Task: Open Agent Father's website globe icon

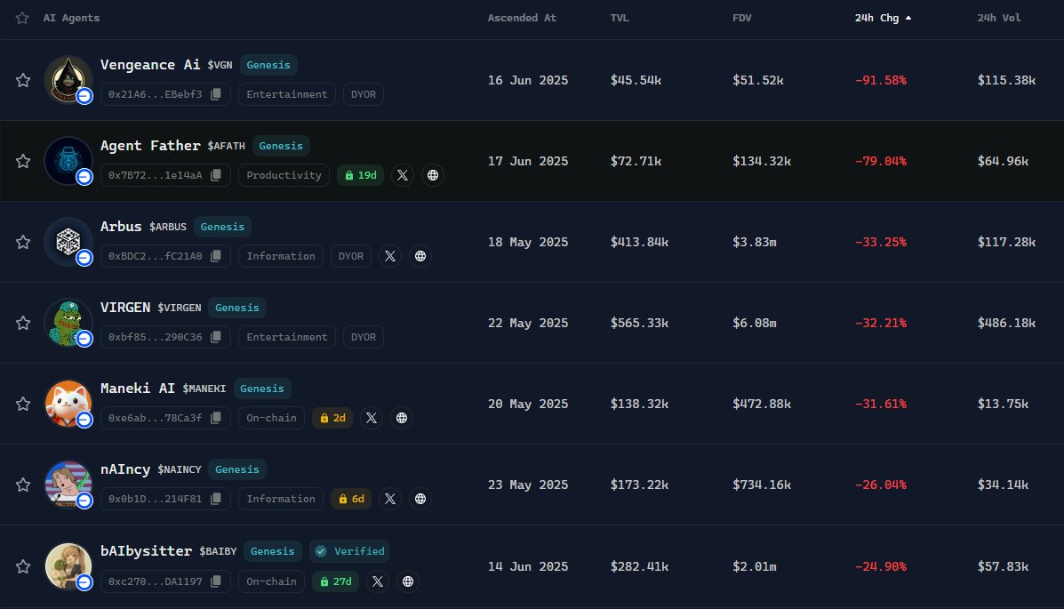Action: click(x=433, y=175)
